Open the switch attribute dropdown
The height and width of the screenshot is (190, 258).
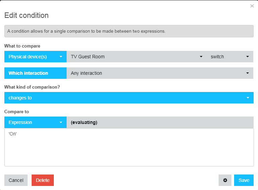coord(230,57)
